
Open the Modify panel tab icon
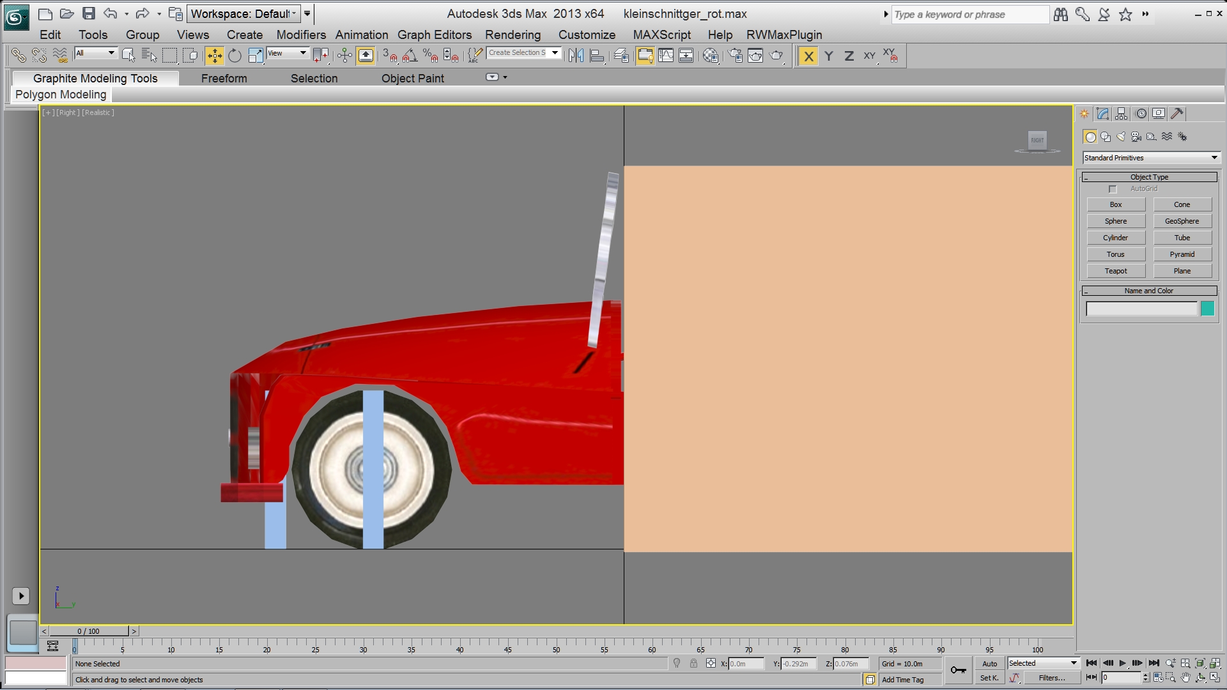point(1103,114)
